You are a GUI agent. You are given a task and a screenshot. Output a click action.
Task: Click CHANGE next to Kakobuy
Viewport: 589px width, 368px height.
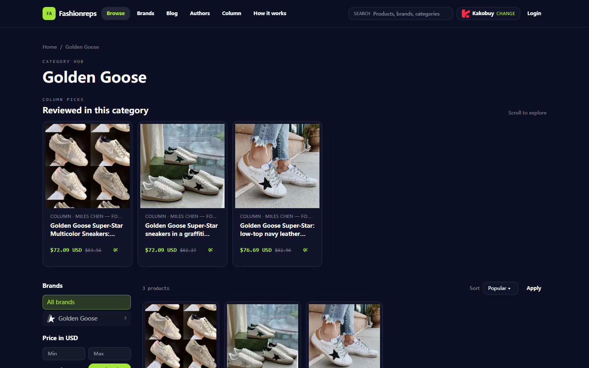[x=506, y=13]
